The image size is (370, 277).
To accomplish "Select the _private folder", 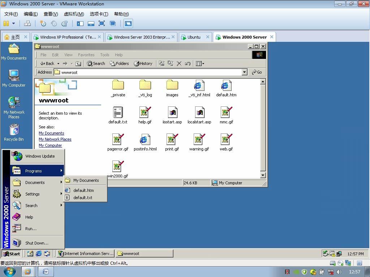I will [118, 88].
